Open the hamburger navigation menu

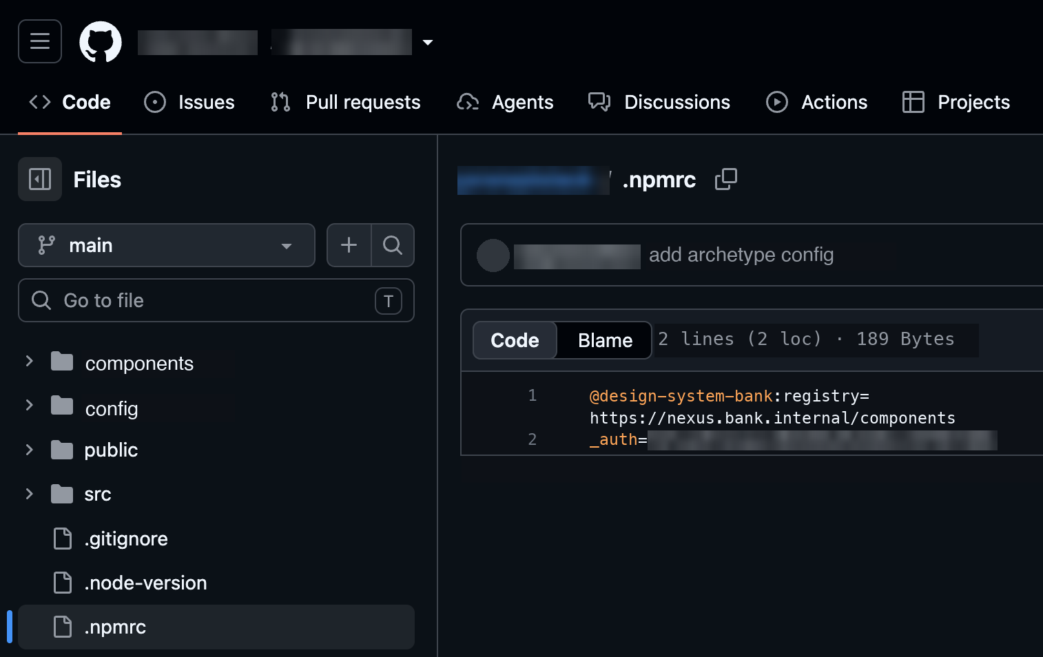click(x=40, y=41)
